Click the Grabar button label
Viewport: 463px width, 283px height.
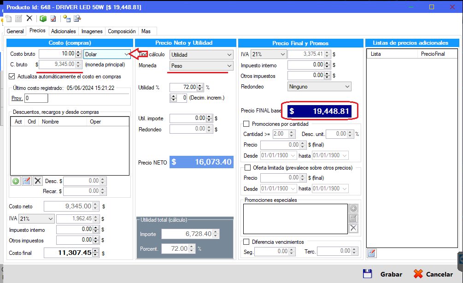click(x=391, y=274)
